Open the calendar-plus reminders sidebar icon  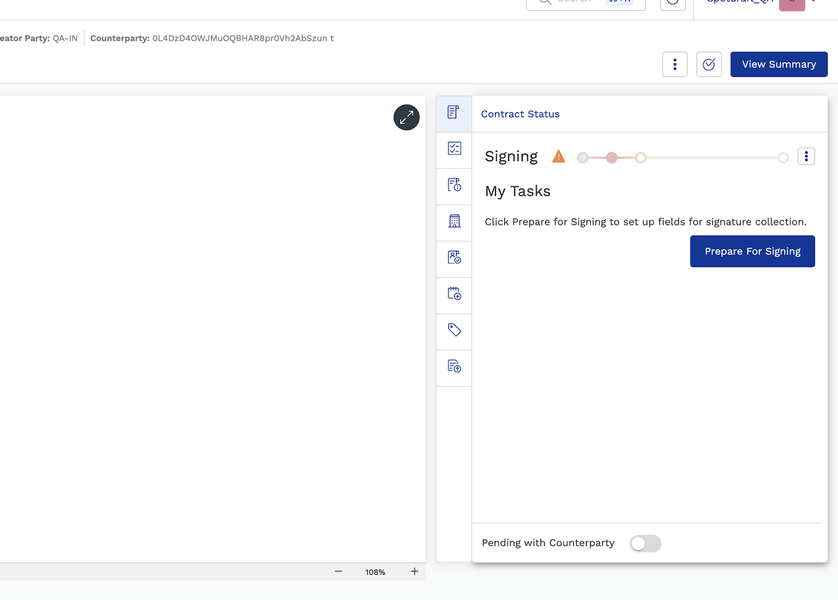[x=454, y=294]
